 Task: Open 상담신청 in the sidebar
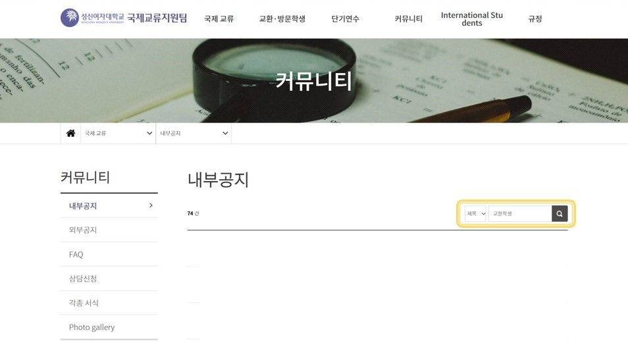109,279
